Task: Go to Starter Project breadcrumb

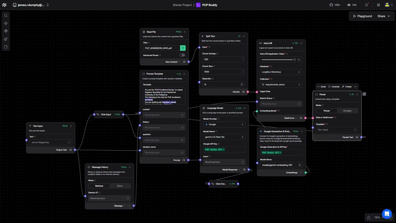Action: [182, 5]
